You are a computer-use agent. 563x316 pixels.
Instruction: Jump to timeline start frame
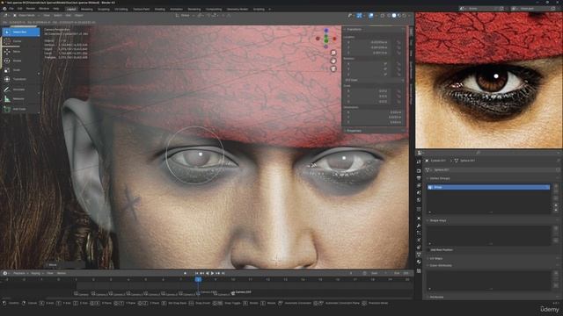pyautogui.click(x=196, y=273)
